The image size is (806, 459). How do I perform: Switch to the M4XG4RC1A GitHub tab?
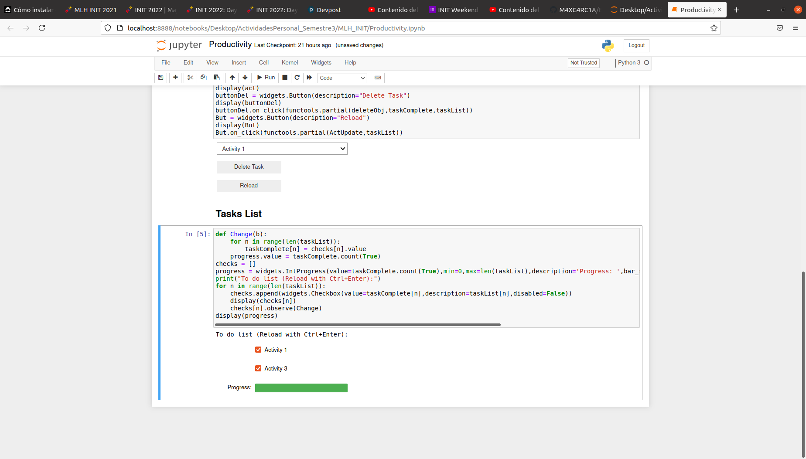pyautogui.click(x=575, y=10)
